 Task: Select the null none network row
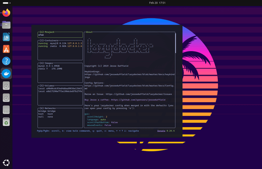click(60, 117)
